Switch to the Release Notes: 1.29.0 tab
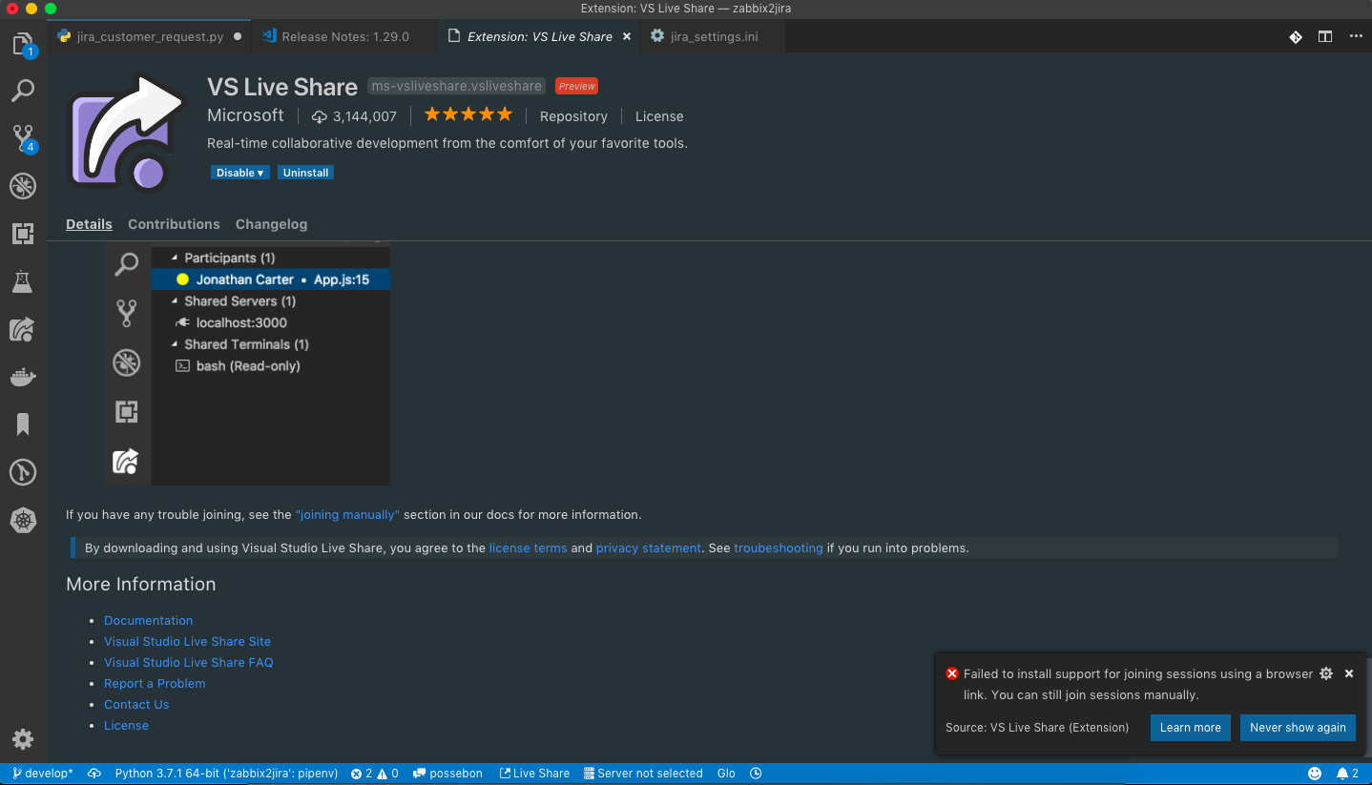This screenshot has height=785, width=1372. pyautogui.click(x=344, y=36)
